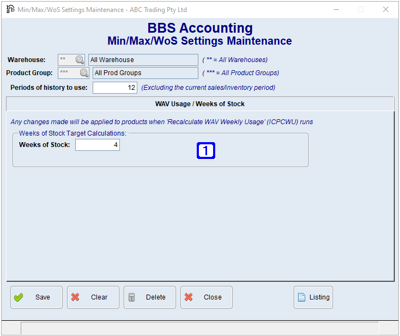This screenshot has height=336, width=400.
Task: Focus the Periods of history to use field
Action: click(x=114, y=88)
